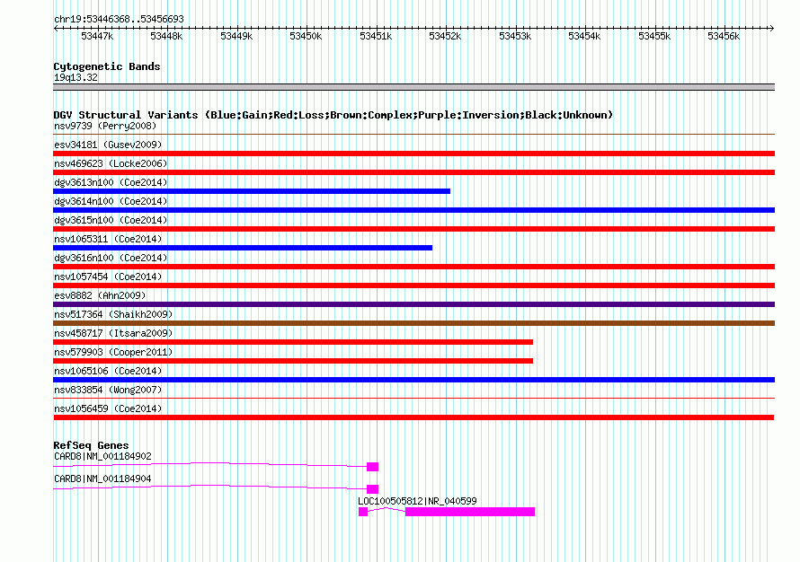Click the 53447k ruler tick label
Viewport: 800px width, 562px height.
[97, 36]
